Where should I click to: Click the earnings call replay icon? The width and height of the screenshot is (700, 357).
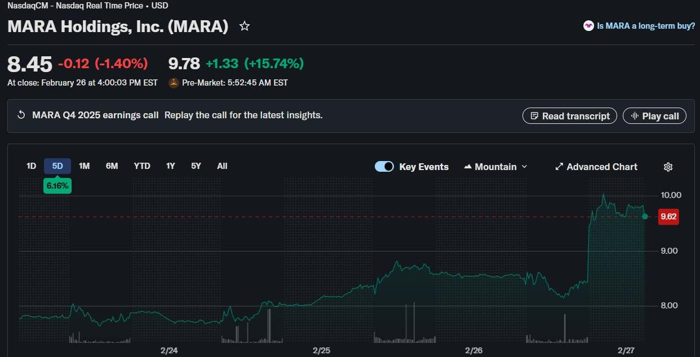(21, 115)
